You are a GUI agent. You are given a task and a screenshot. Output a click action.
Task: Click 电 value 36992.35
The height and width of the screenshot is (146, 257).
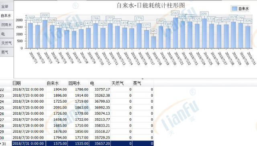coord(100,107)
